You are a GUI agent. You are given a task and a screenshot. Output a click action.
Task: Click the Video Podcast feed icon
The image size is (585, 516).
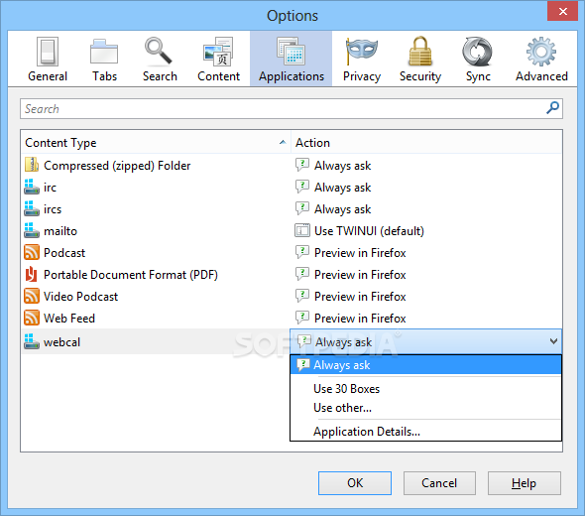pyautogui.click(x=32, y=296)
